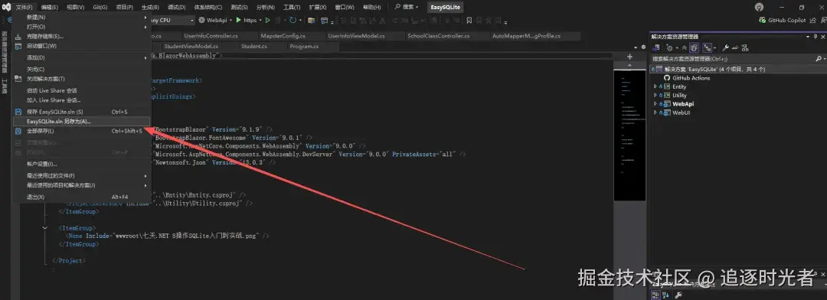827x300 pixels.
Task: Click pending changes filter clock icon
Action: (x=670, y=47)
